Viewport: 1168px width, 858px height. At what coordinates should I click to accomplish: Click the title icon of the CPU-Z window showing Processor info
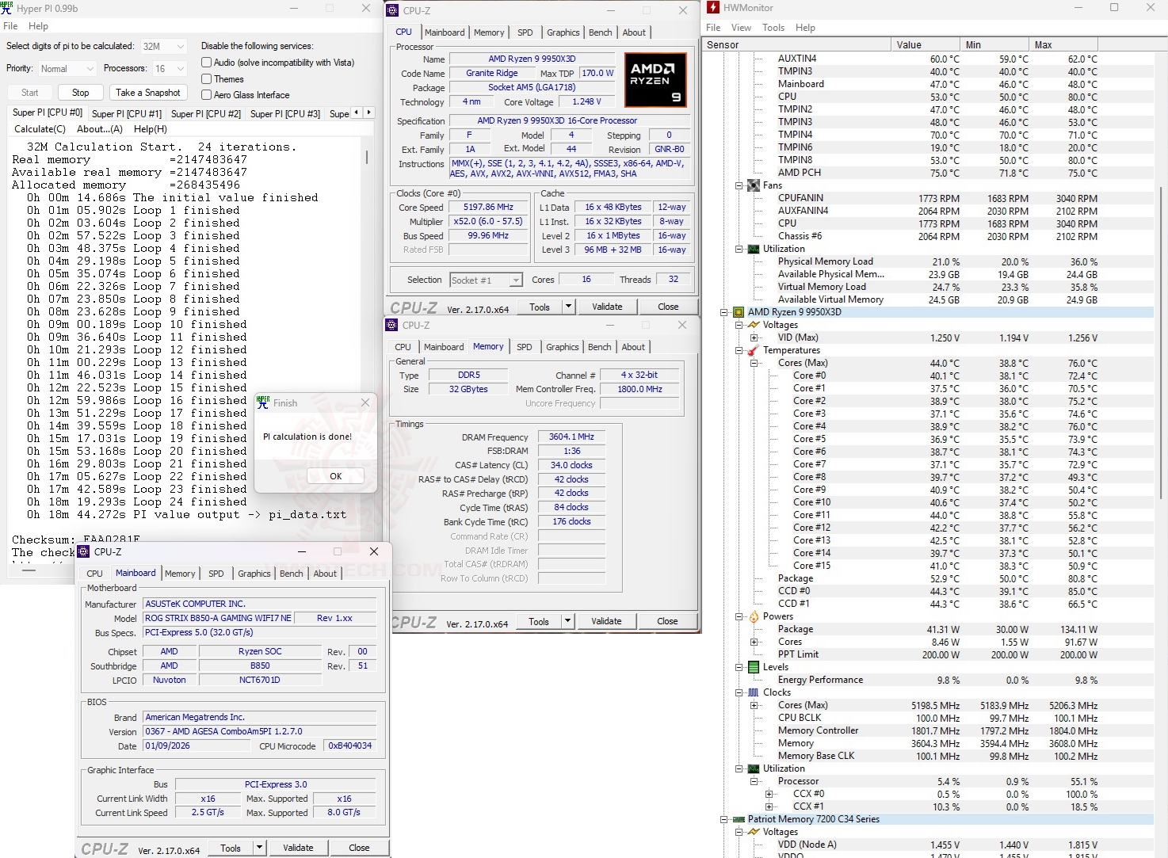tap(392, 10)
